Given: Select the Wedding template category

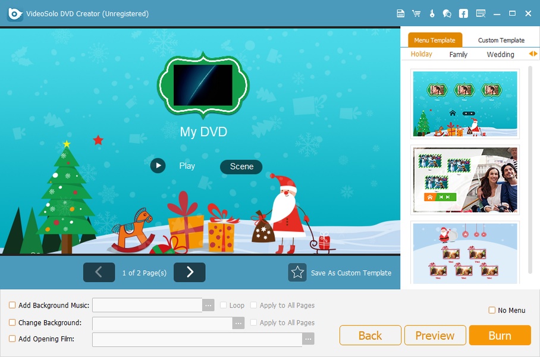Looking at the screenshot, I should pos(500,55).
